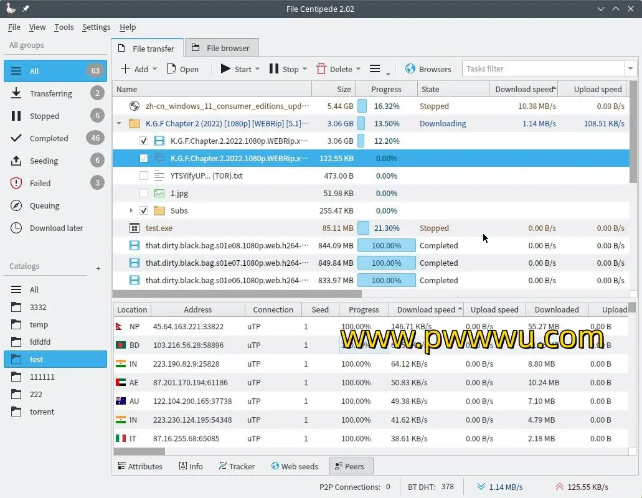The height and width of the screenshot is (498, 642).
Task: Click the pin icon in title bar
Action: pos(26,9)
